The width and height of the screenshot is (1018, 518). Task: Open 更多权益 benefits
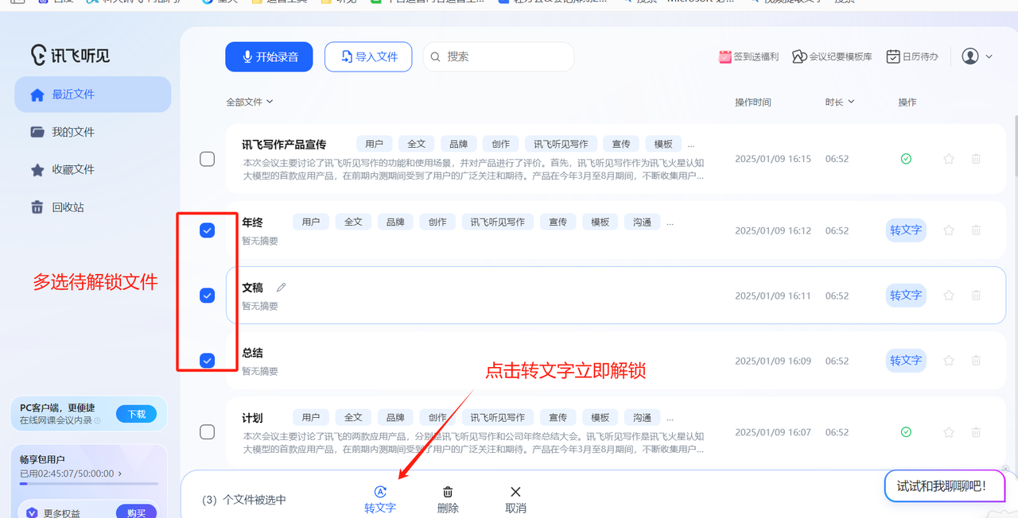pyautogui.click(x=64, y=513)
